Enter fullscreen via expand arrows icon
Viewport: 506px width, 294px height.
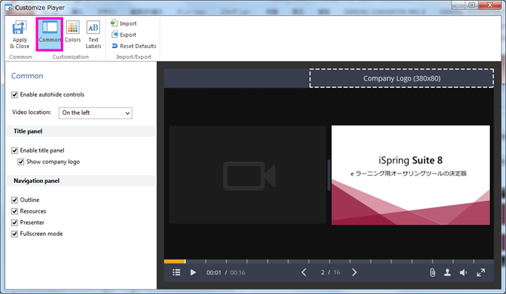click(481, 272)
